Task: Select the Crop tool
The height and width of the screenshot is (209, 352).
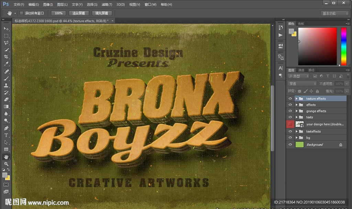Action: tap(6, 57)
